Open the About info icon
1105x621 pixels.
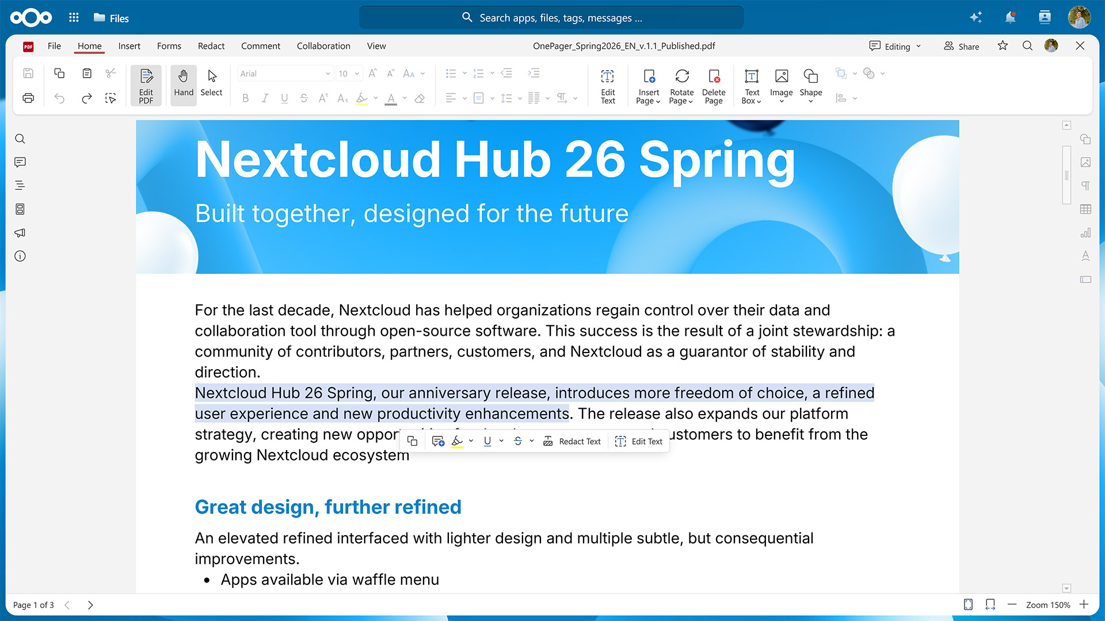[x=20, y=256]
